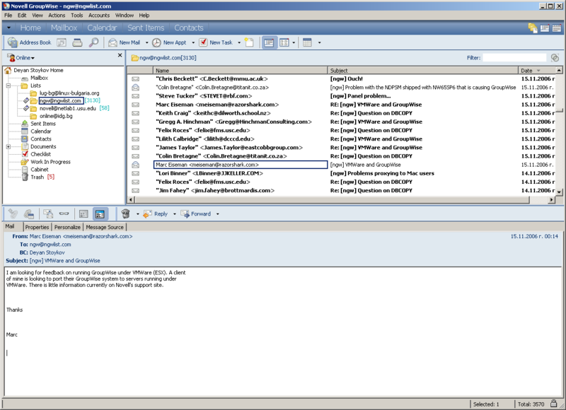Sort messages by the Subject column header
The height and width of the screenshot is (410, 566).
click(x=422, y=71)
